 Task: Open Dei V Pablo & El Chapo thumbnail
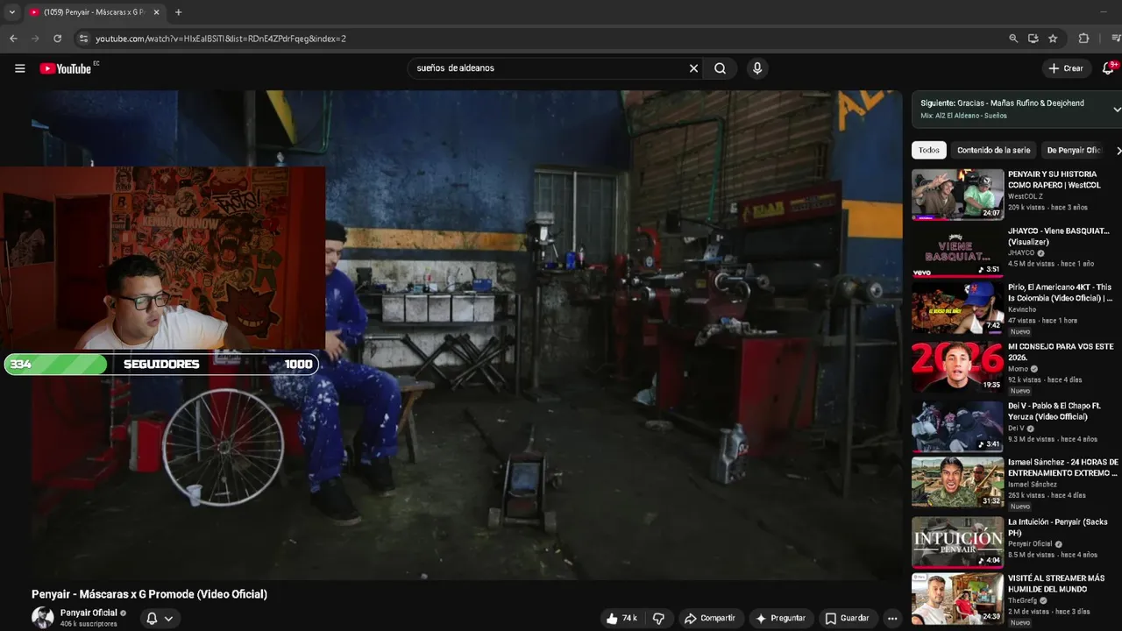pos(957,426)
